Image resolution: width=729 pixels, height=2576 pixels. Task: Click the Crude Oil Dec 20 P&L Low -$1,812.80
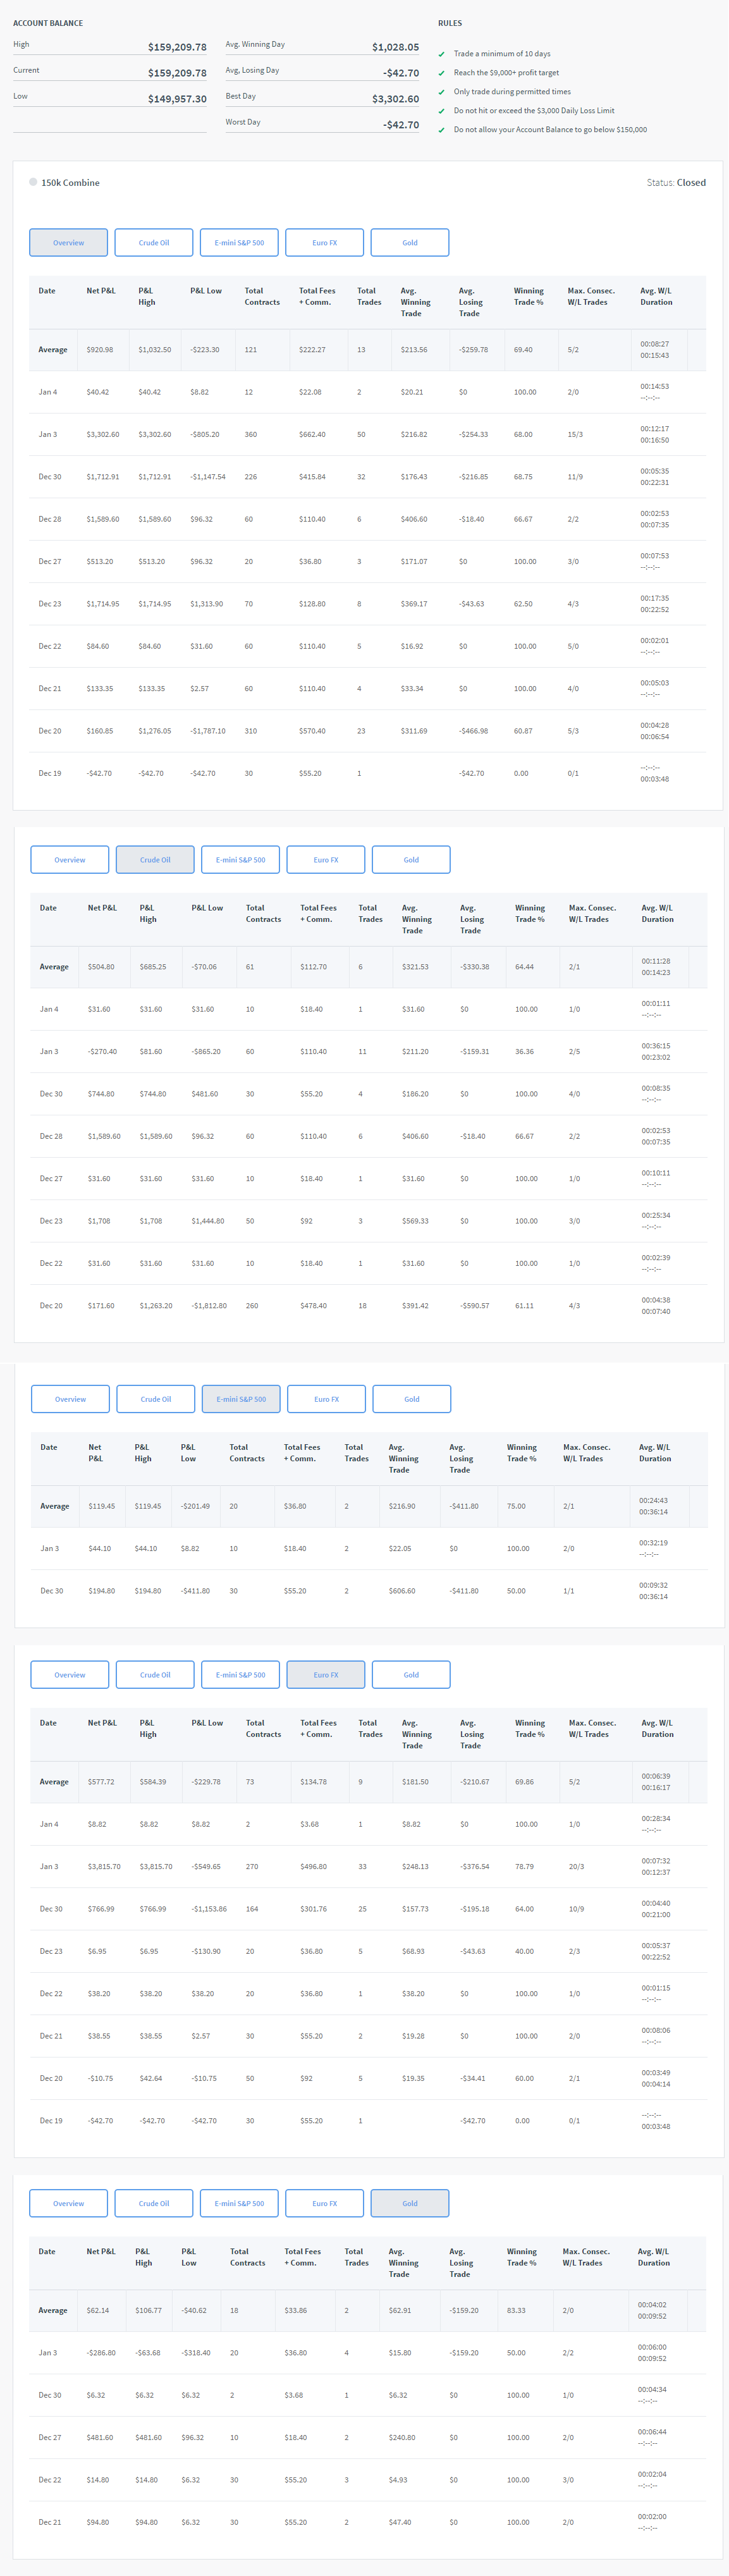click(209, 1306)
